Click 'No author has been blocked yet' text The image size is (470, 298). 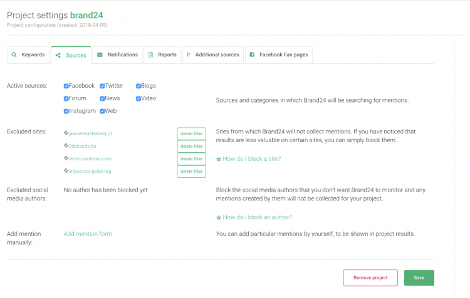point(105,190)
